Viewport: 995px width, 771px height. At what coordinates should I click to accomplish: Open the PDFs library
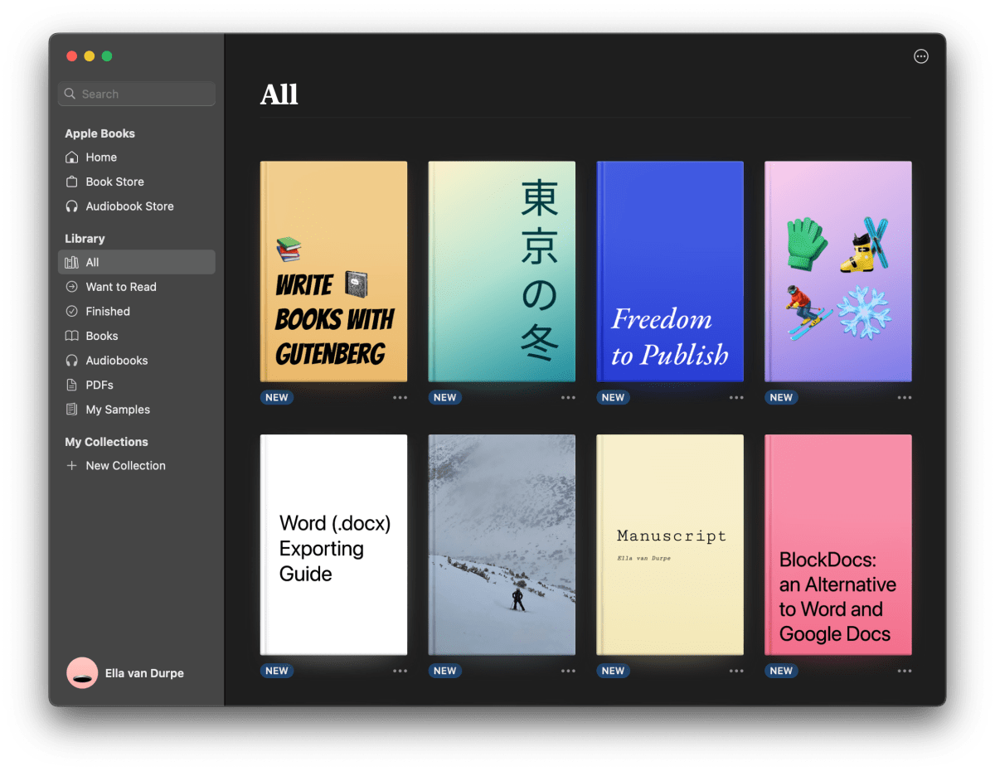[x=99, y=384]
